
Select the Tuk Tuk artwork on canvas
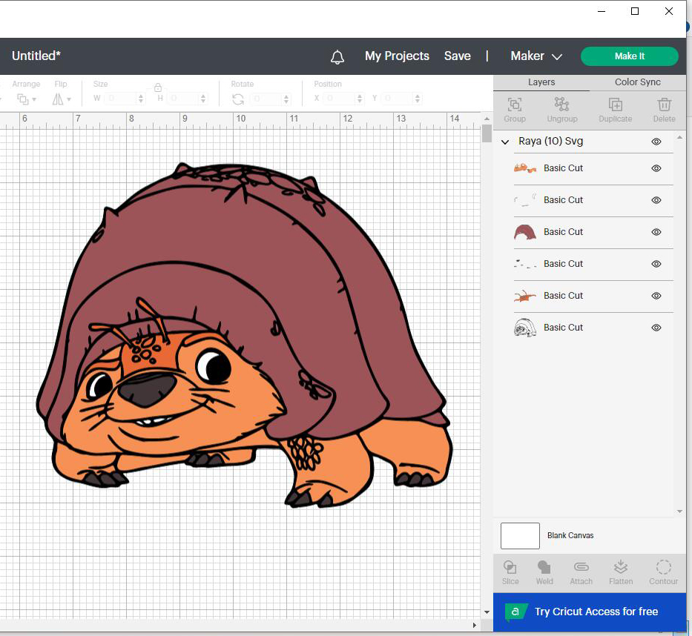click(244, 335)
